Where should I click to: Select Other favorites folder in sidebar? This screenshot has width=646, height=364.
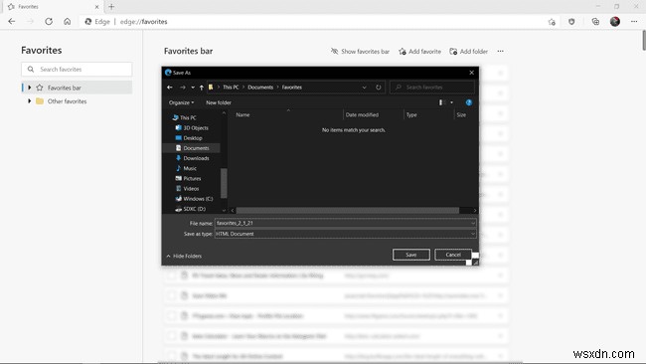(67, 101)
